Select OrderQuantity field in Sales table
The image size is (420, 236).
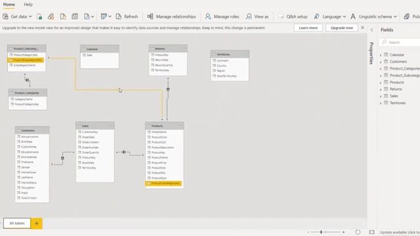pyautogui.click(x=91, y=153)
